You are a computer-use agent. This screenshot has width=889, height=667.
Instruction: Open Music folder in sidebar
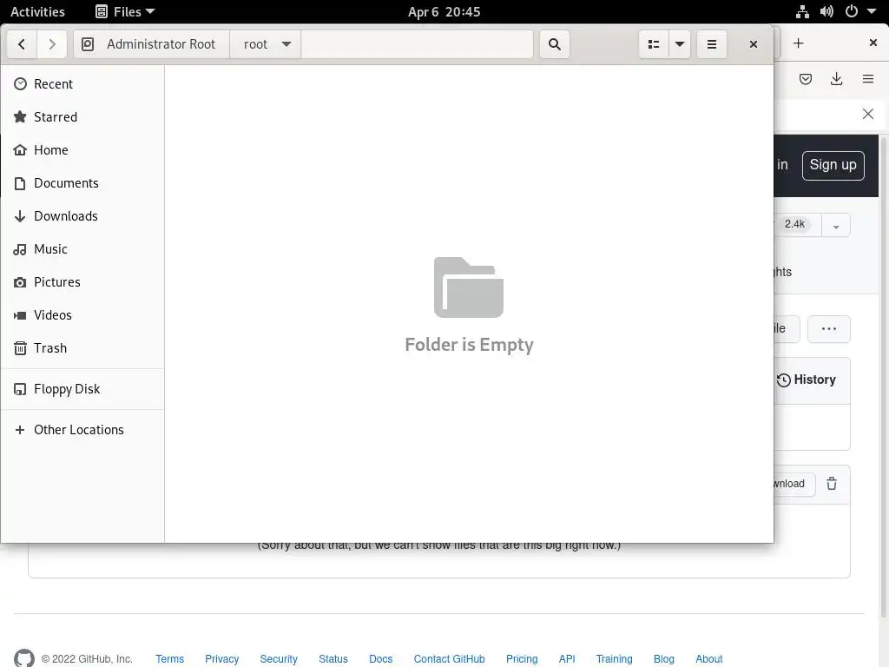click(x=82, y=249)
